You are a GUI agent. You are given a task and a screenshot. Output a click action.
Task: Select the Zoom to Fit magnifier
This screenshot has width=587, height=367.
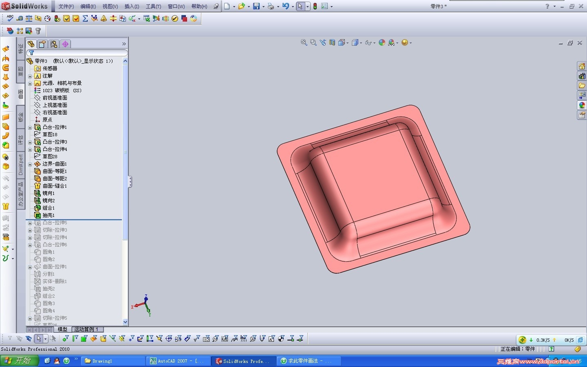(x=304, y=42)
